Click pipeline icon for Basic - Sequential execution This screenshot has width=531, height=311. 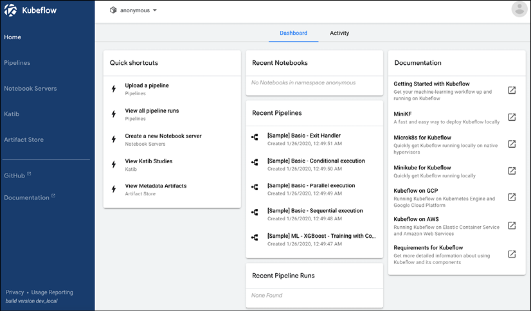click(x=255, y=212)
